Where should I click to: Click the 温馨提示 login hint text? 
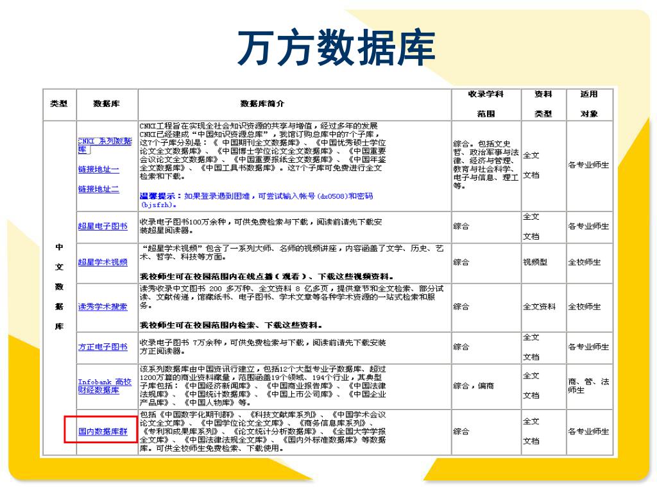tap(256, 200)
